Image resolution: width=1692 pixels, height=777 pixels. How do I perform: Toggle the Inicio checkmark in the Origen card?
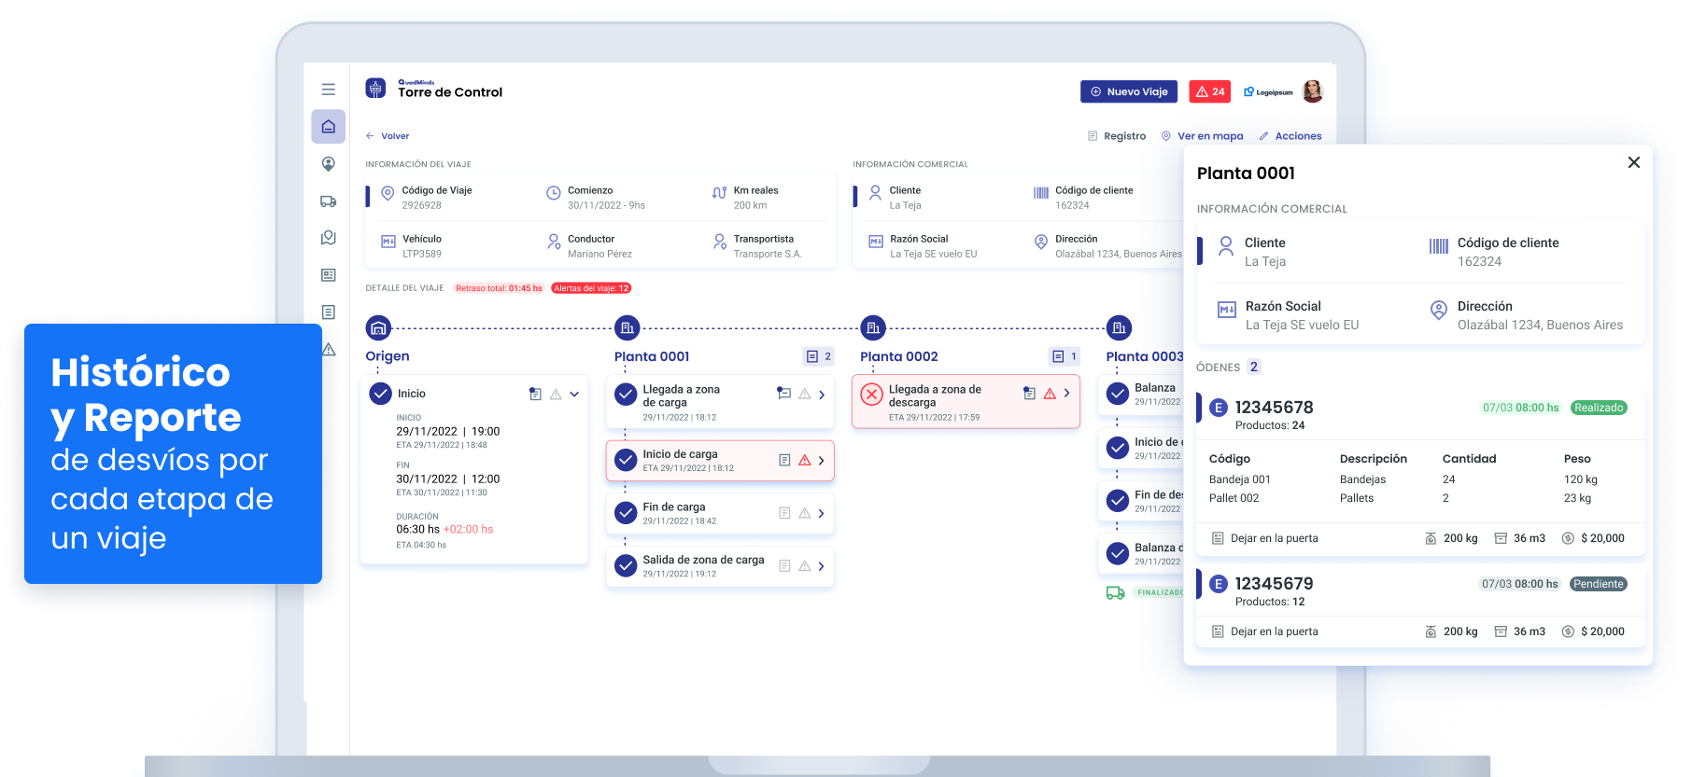coord(380,394)
